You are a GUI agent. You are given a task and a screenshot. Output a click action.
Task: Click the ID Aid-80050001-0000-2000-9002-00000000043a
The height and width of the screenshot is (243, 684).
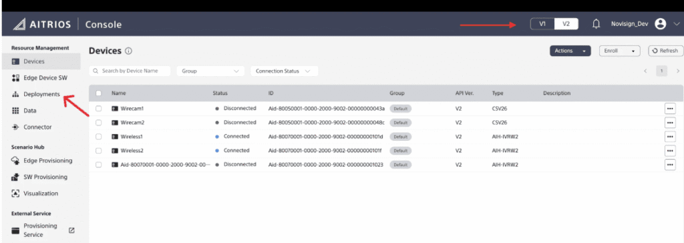pyautogui.click(x=326, y=109)
